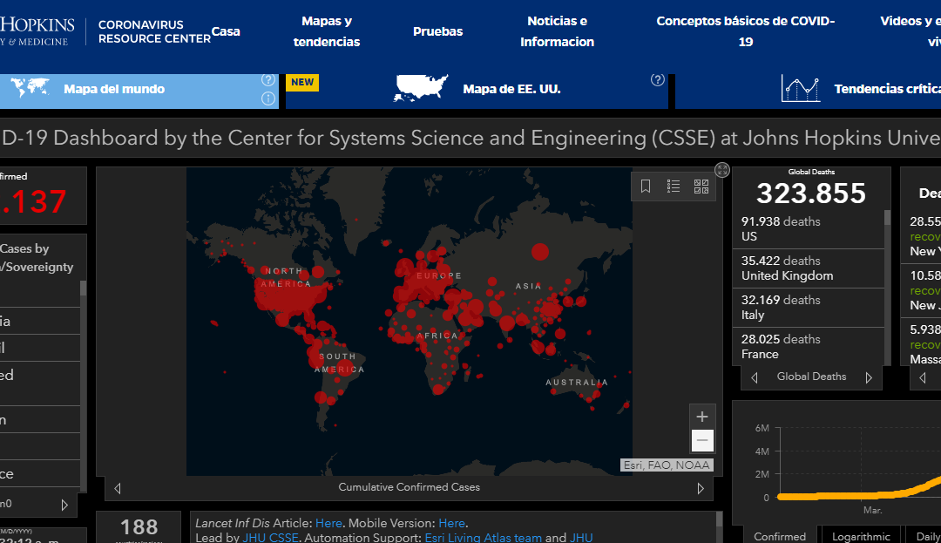Switch chart to Logarithmic tab
Viewport: 941px width, 543px height.
(x=861, y=536)
